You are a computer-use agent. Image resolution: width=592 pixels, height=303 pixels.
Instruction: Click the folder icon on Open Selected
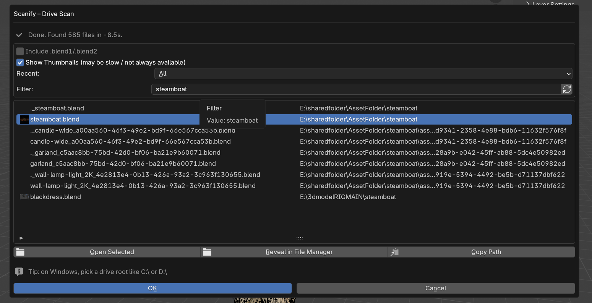click(x=20, y=252)
